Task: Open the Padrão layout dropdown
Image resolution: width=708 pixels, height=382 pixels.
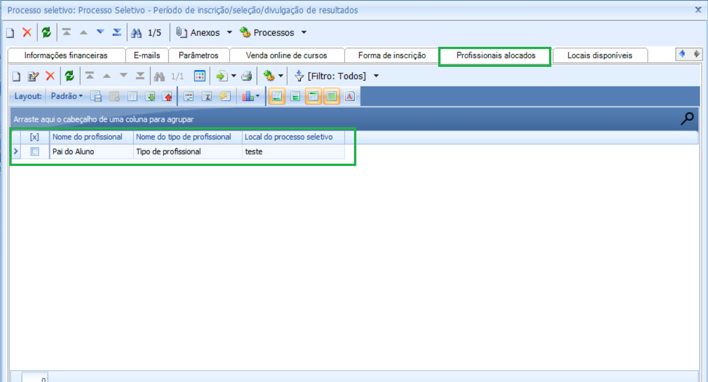Action: click(66, 96)
